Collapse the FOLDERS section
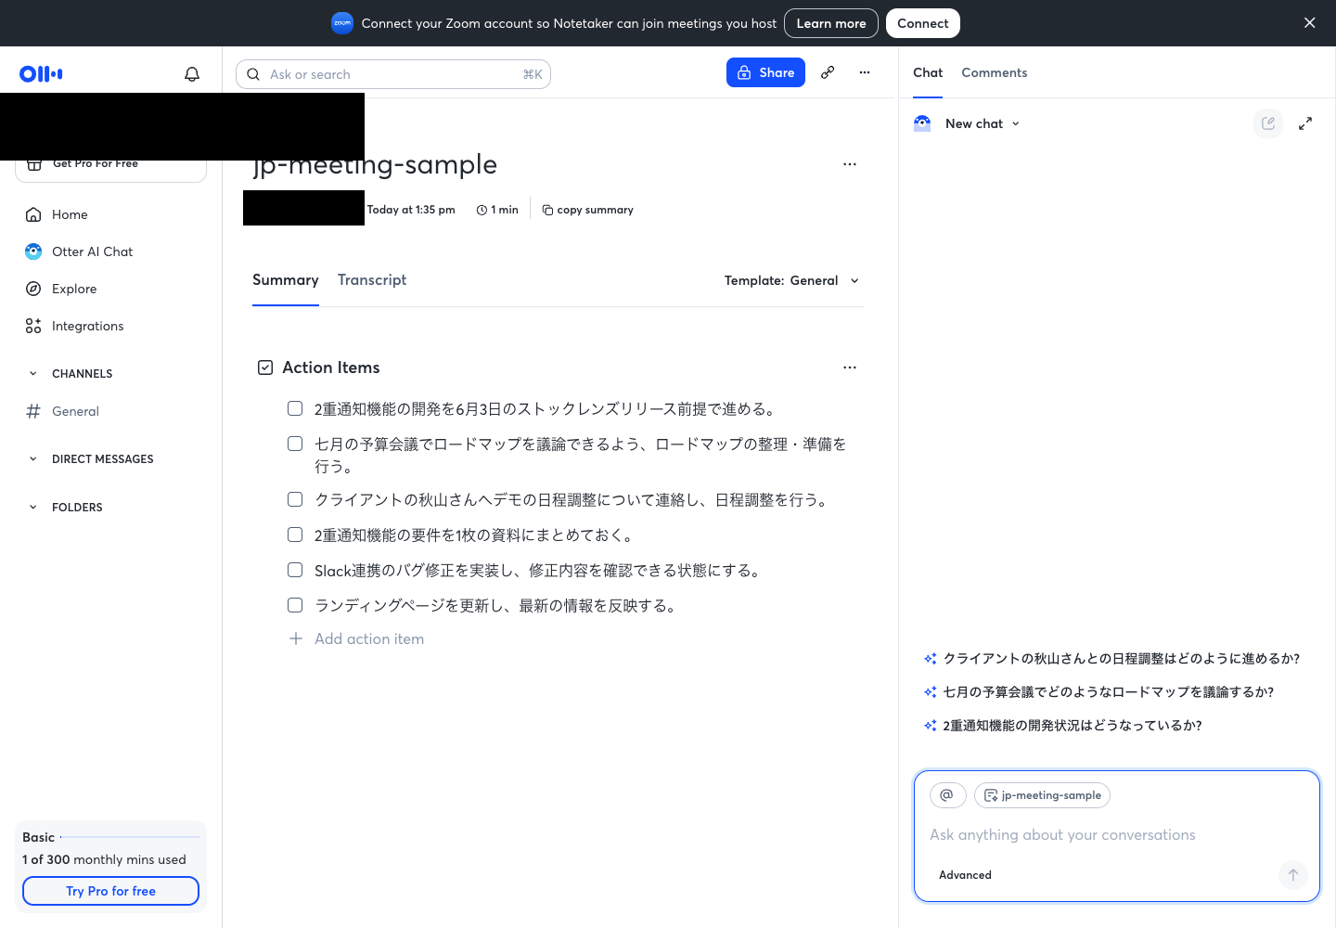This screenshot has height=928, width=1336. [33, 508]
